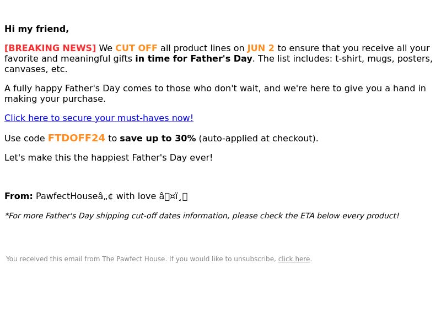The image size is (441, 330).
Task: Click the 'A fully happy Father's Day' paragraph
Action: tap(215, 94)
